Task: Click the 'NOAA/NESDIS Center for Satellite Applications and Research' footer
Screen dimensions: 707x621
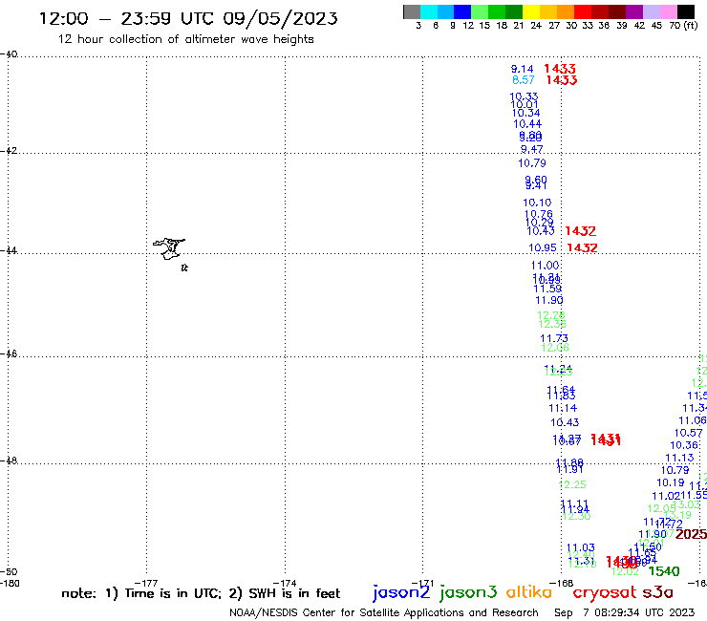Action: [x=384, y=613]
